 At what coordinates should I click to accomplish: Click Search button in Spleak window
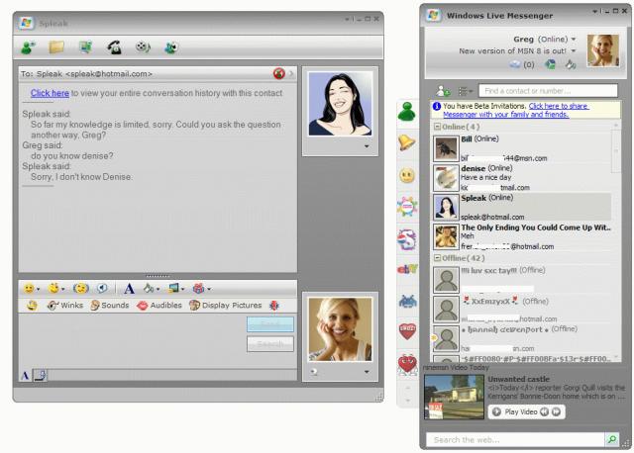click(x=270, y=344)
